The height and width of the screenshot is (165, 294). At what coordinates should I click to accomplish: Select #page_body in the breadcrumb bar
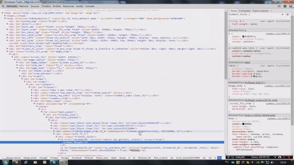click(30, 158)
